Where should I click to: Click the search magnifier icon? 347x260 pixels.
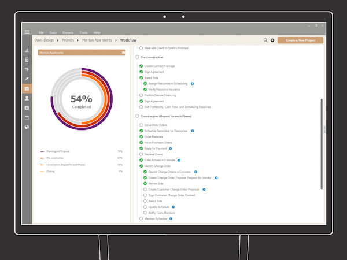[265, 40]
